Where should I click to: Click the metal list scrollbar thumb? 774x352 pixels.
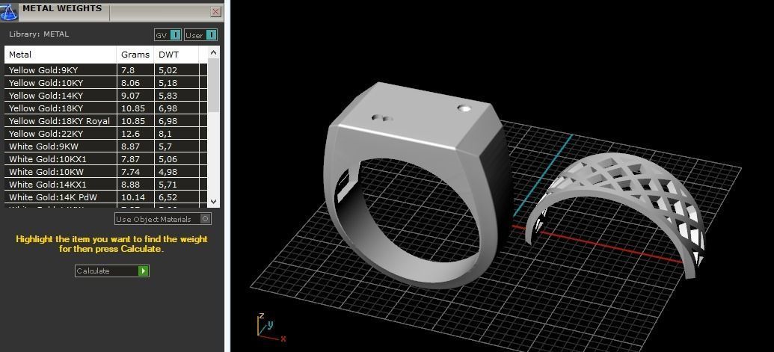pos(213,84)
